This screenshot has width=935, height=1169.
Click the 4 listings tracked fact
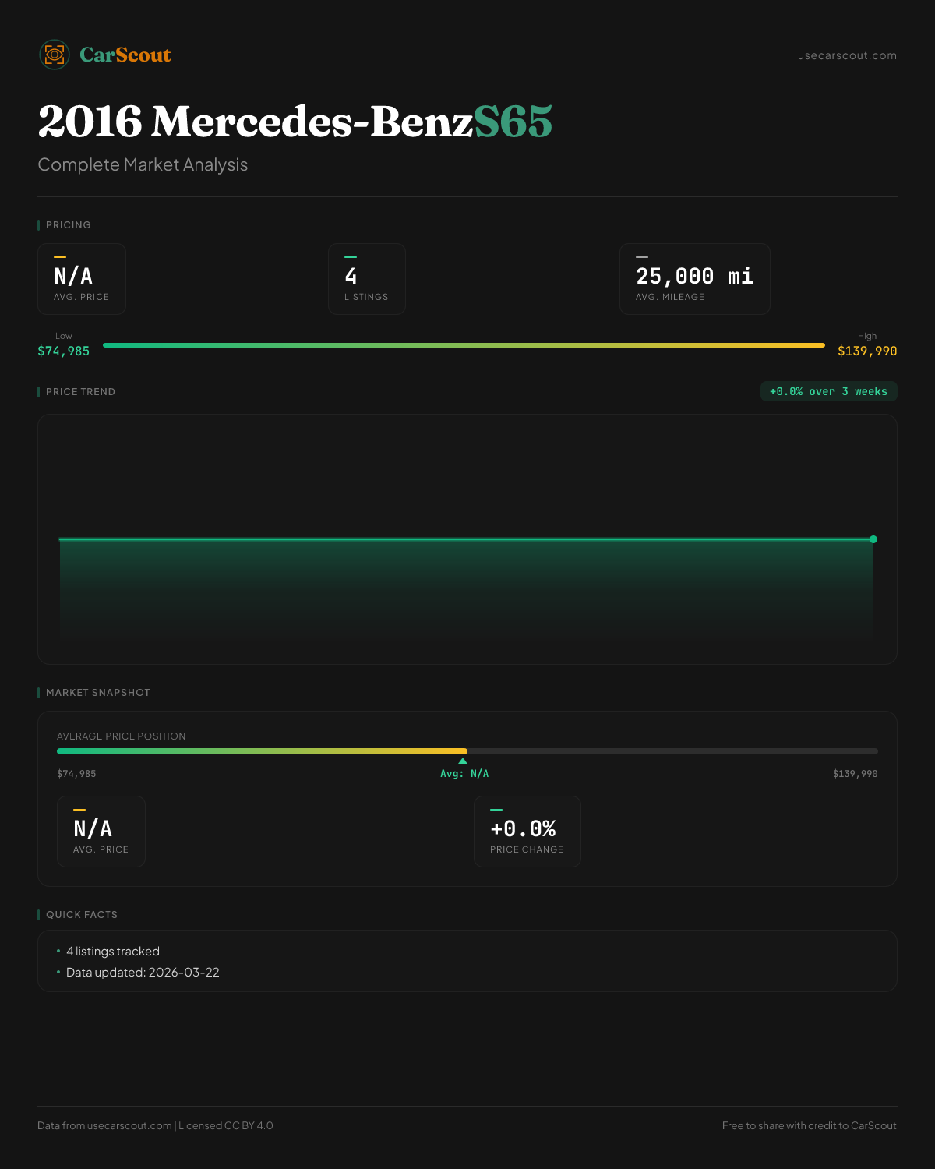click(113, 952)
